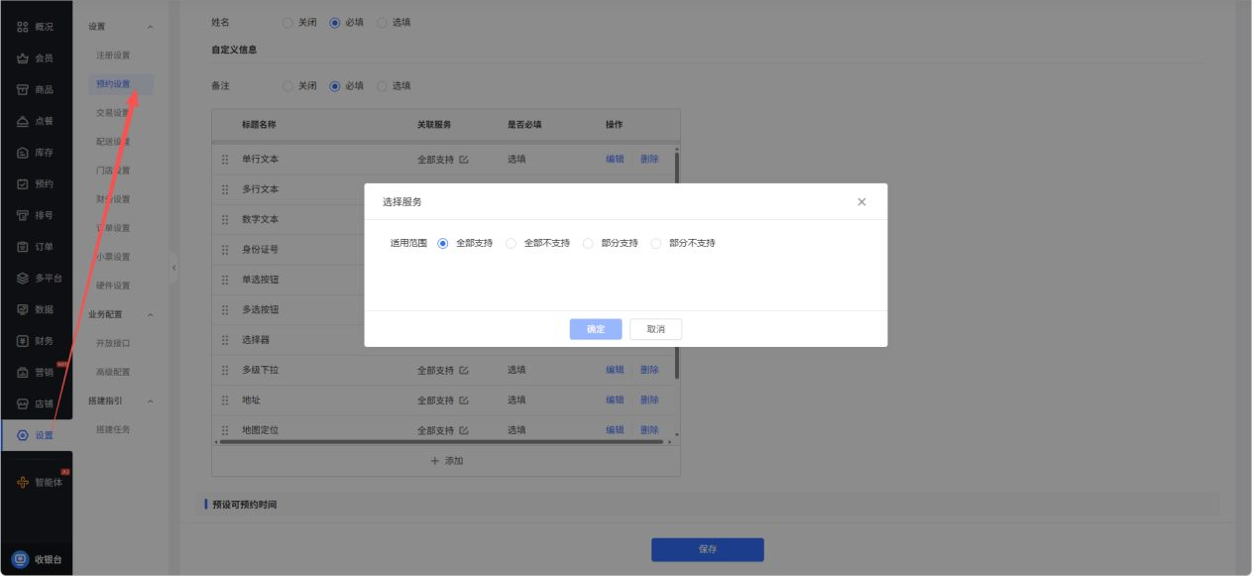Click the 多选按钮 row label

pos(260,310)
